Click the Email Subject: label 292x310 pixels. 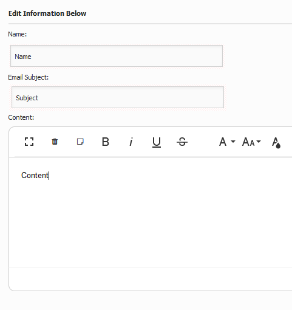(x=29, y=77)
